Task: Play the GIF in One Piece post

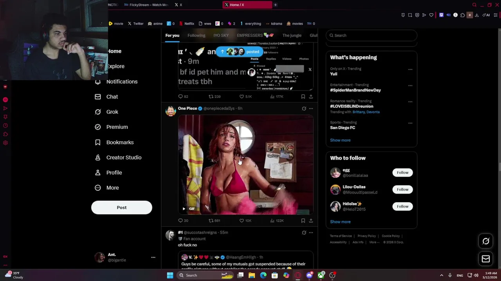Action: (184, 209)
